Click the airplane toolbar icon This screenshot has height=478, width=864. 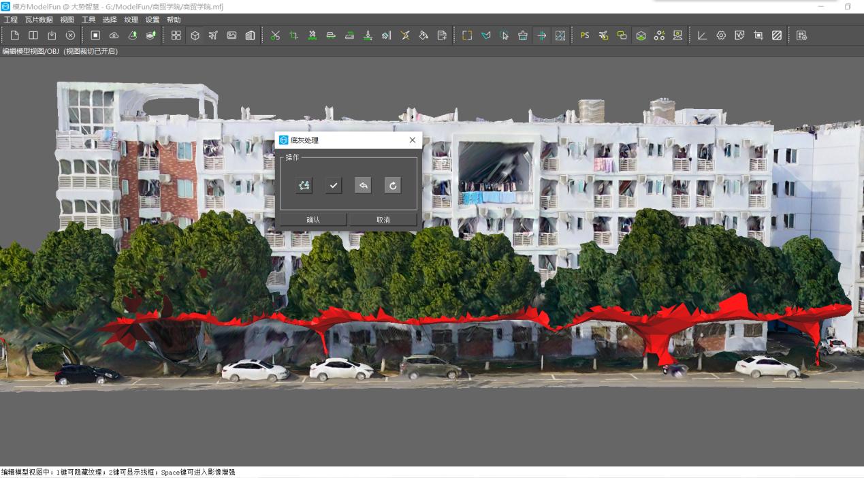(213, 35)
